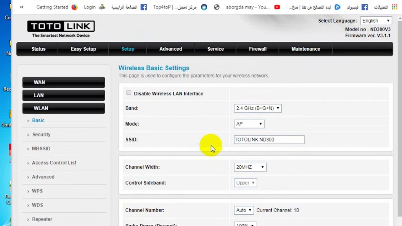Screen dimensions: 402x226
Task: Click the Wireless Basic Settings heading
Action: (x=154, y=68)
